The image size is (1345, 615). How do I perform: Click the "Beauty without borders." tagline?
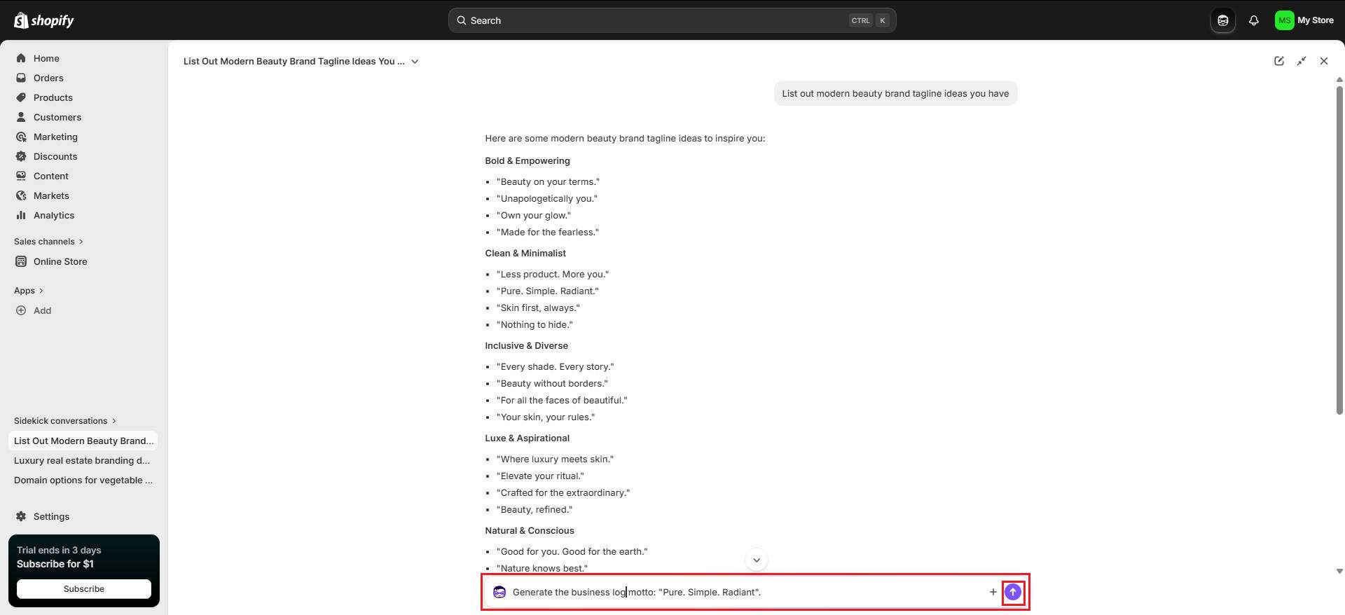552,383
